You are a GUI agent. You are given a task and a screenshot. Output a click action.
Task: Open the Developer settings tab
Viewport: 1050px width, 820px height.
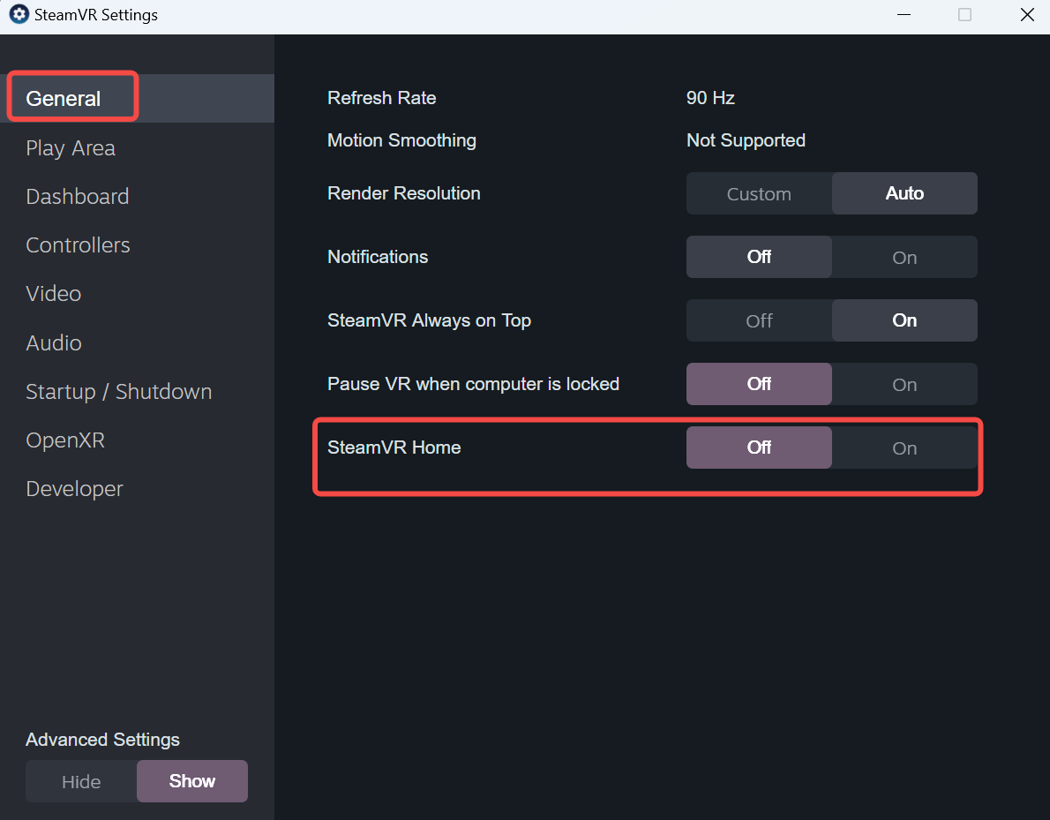[138, 488]
